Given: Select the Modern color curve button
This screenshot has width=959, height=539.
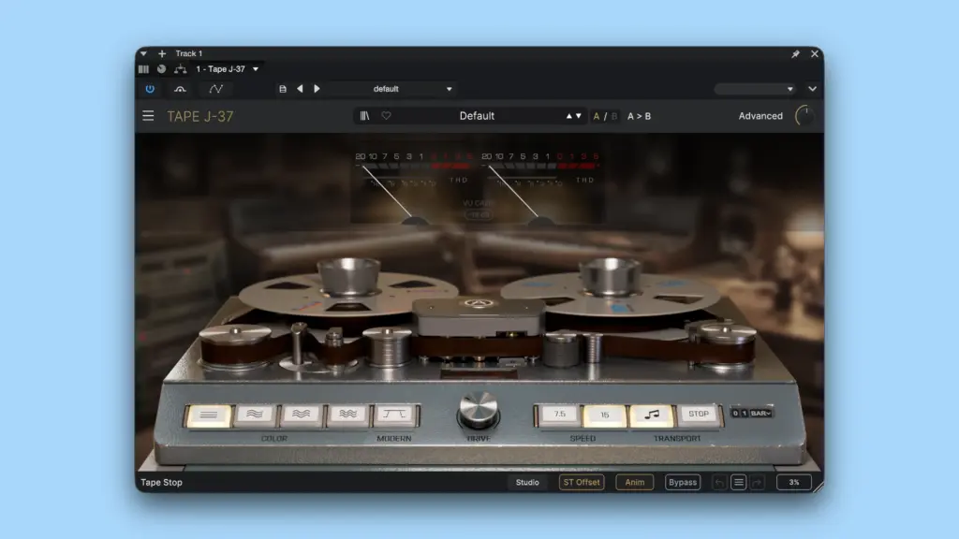Looking at the screenshot, I should tap(394, 415).
